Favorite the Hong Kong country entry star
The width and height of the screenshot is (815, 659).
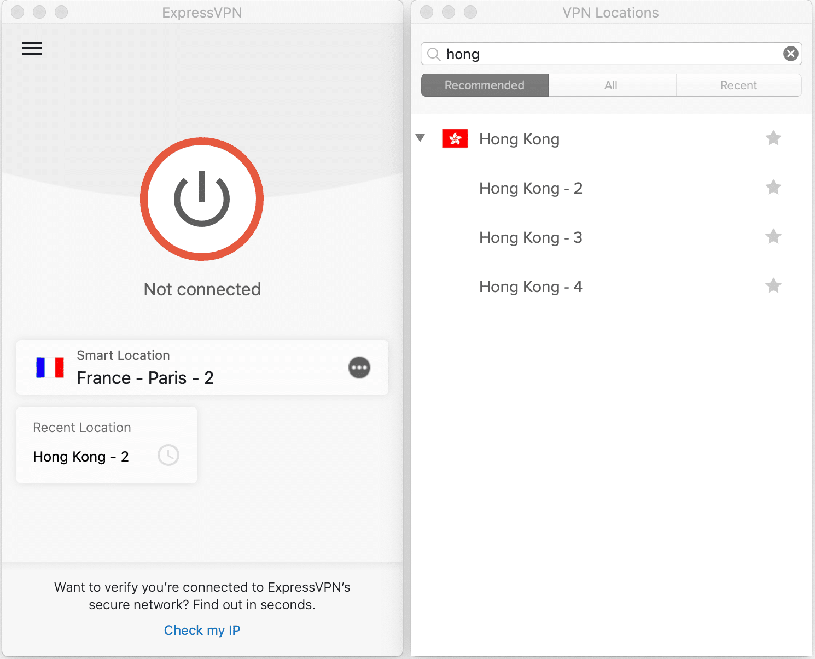point(773,138)
